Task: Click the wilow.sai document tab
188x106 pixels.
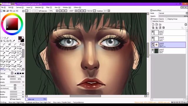Action: point(36,99)
